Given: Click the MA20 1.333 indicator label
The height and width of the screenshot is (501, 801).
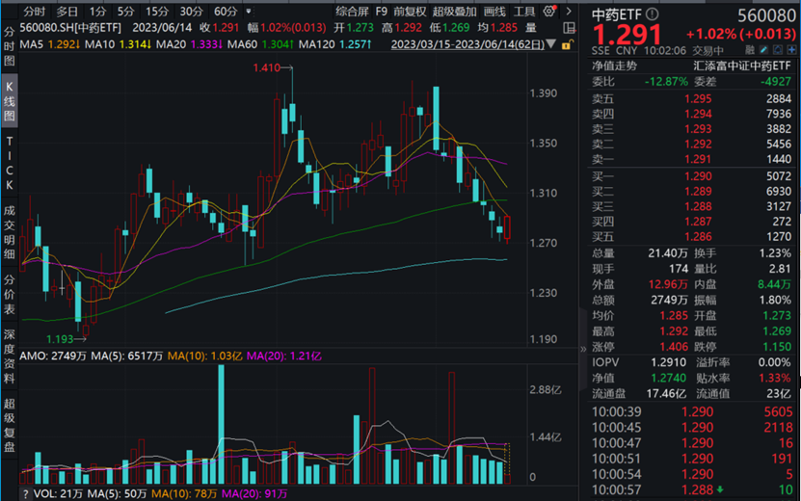Looking at the screenshot, I should (x=189, y=44).
